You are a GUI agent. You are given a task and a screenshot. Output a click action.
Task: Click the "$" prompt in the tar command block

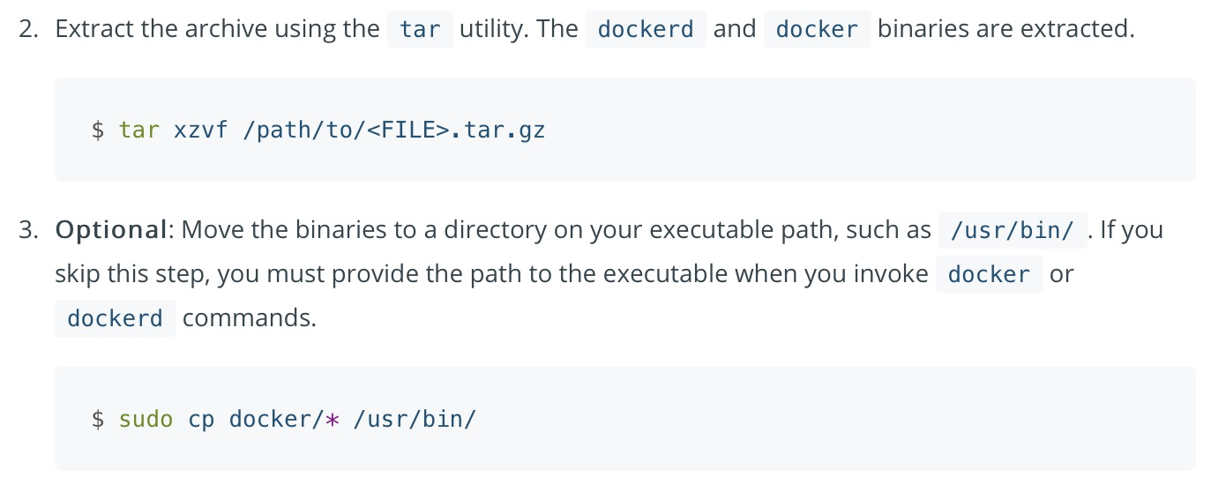click(98, 130)
